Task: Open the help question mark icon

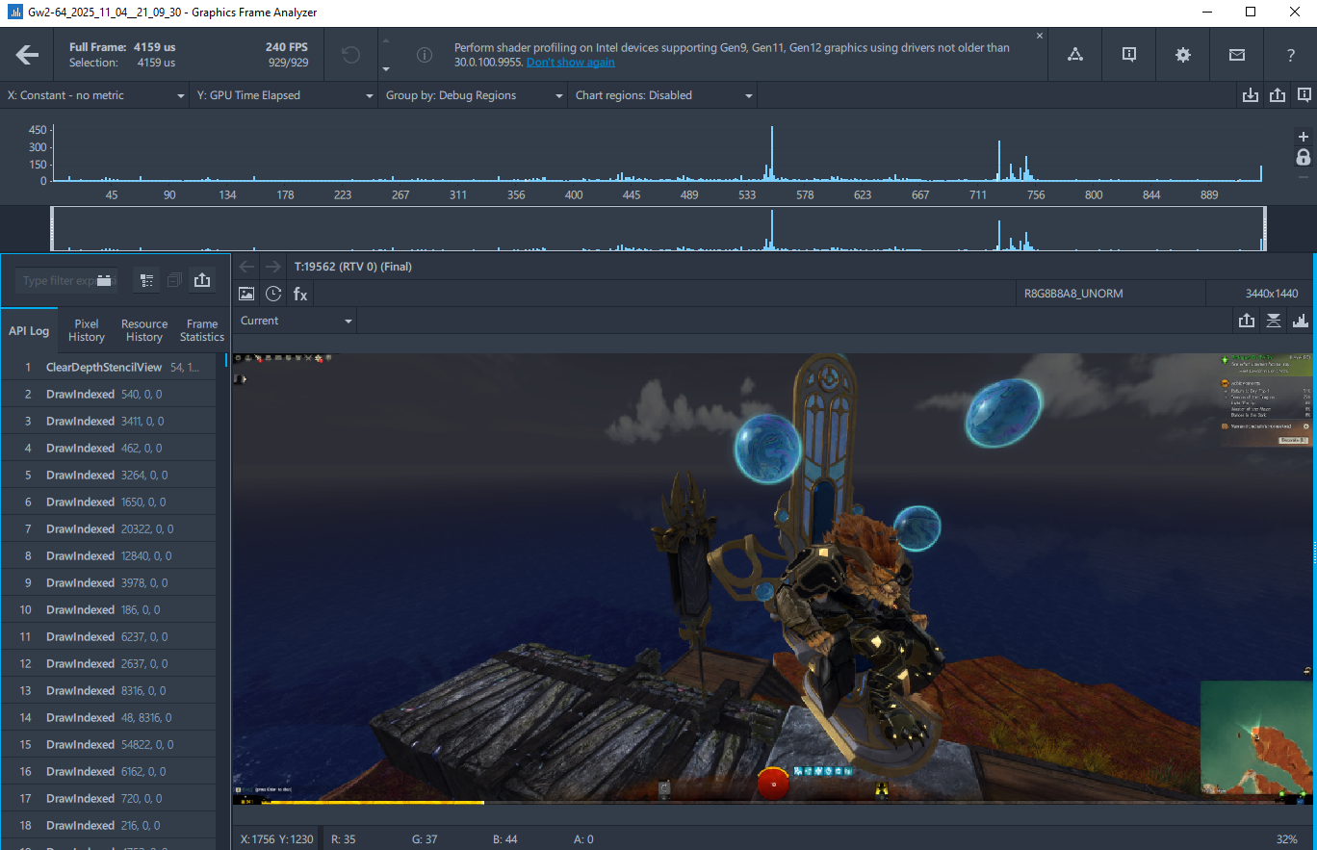Action: click(x=1291, y=55)
